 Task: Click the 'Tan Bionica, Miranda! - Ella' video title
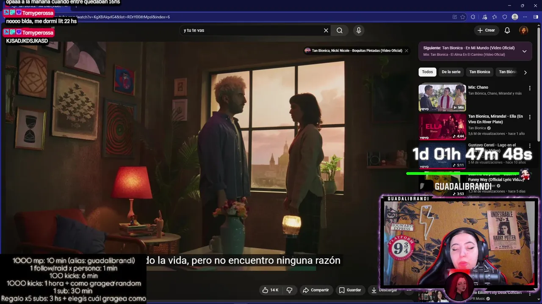point(495,119)
